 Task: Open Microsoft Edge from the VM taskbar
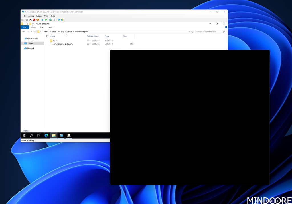[46, 136]
